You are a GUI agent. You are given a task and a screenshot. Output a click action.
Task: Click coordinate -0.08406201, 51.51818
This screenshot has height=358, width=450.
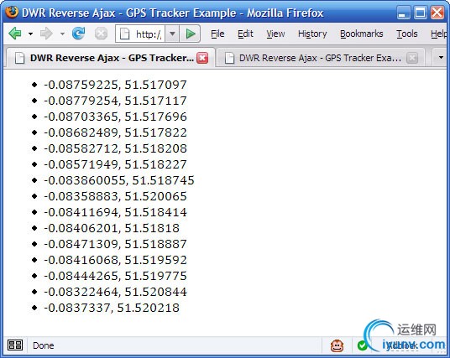pyautogui.click(x=112, y=228)
